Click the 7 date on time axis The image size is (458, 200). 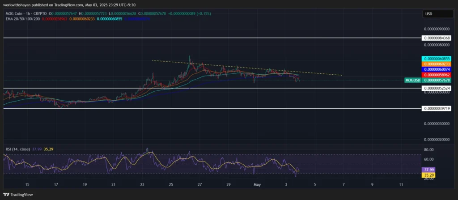[343, 184]
